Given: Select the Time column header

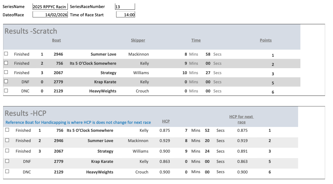Looking at the screenshot, I should tap(196, 40).
